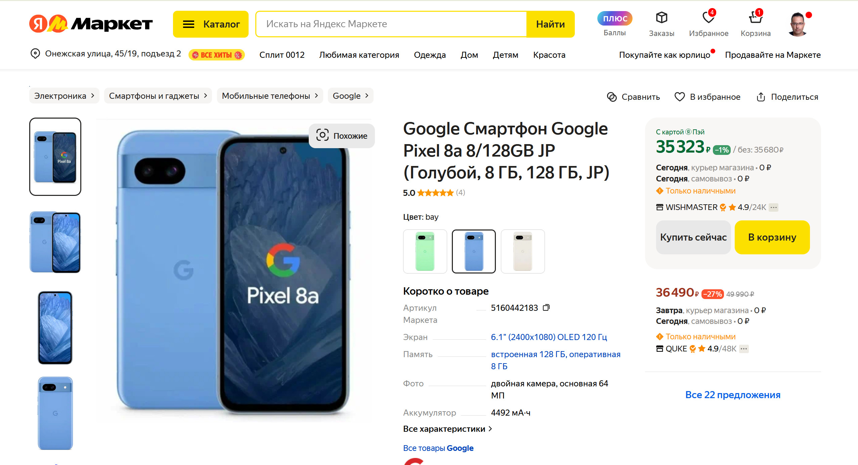Open the Одежда category

coord(430,55)
